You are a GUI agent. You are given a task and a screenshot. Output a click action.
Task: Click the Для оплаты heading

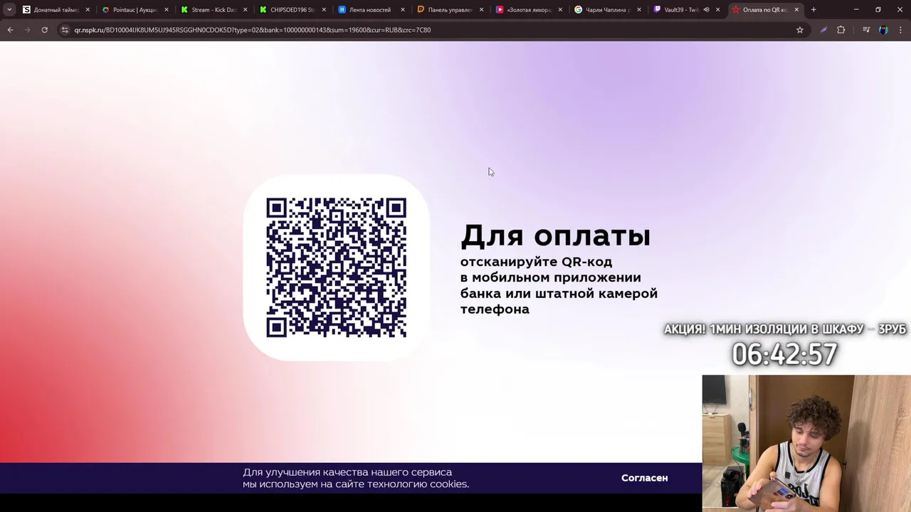(555, 235)
